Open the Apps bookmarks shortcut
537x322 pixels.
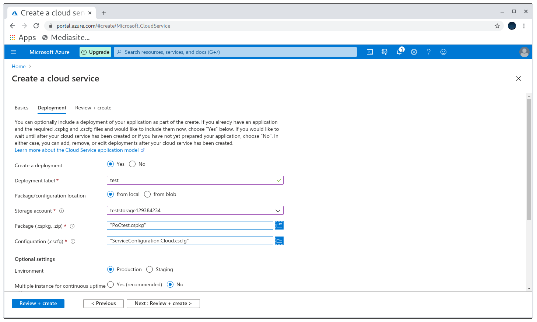tap(23, 38)
